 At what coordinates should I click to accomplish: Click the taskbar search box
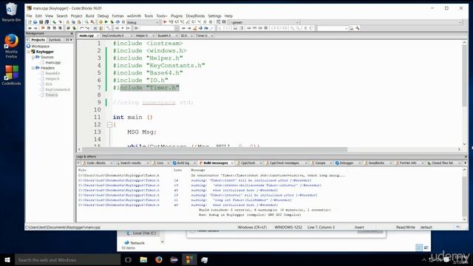pos(67,259)
